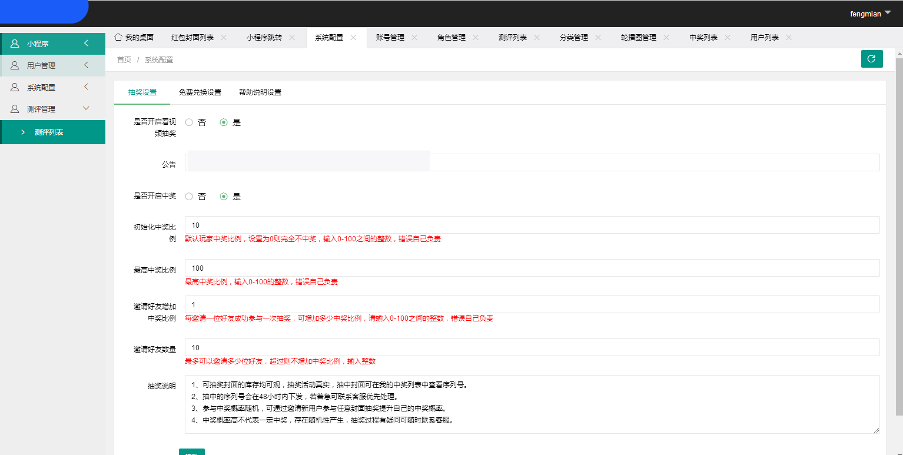Click the 系统配置 breadcrumb link
This screenshot has height=455, width=903.
coord(158,59)
